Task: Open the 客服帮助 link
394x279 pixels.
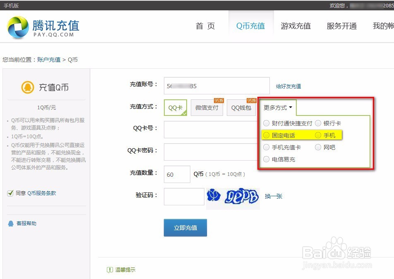Action: click(x=26, y=224)
